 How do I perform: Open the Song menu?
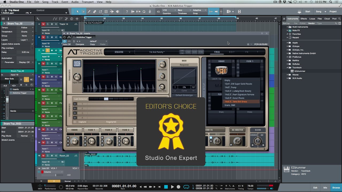45,2
